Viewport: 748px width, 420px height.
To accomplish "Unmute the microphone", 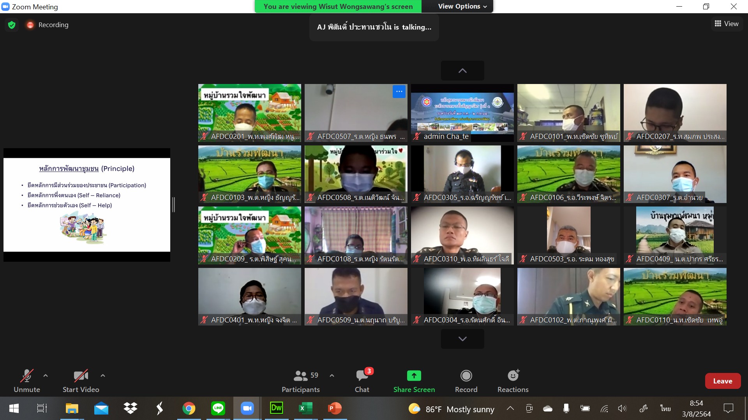I will [26, 381].
